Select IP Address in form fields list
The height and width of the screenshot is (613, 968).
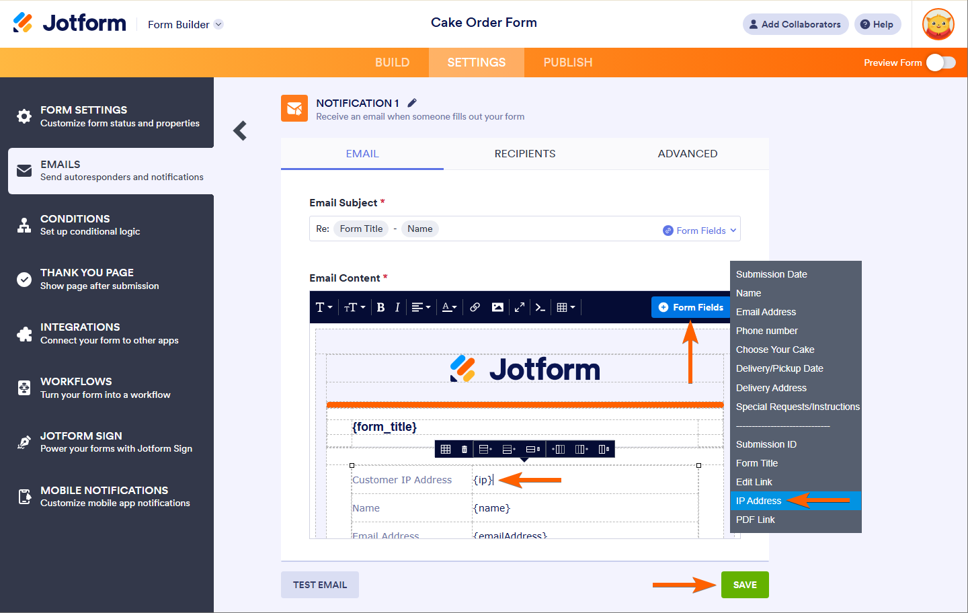point(796,501)
